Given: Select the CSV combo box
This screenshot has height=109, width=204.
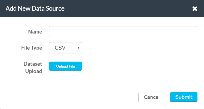Looking at the screenshot, I should pos(65,48).
